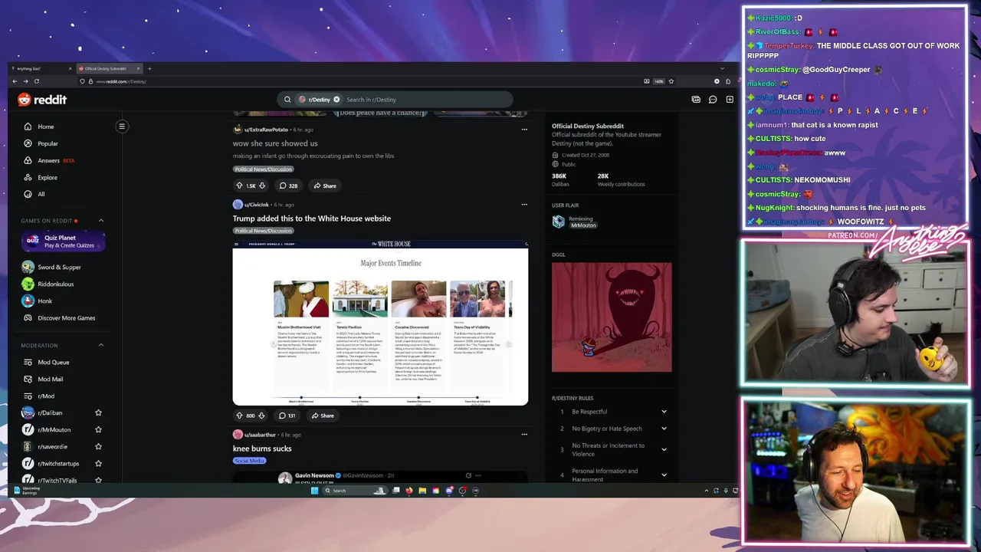Collapse the sidebar with the hamburger button
This screenshot has height=552, width=981.
pyautogui.click(x=121, y=127)
